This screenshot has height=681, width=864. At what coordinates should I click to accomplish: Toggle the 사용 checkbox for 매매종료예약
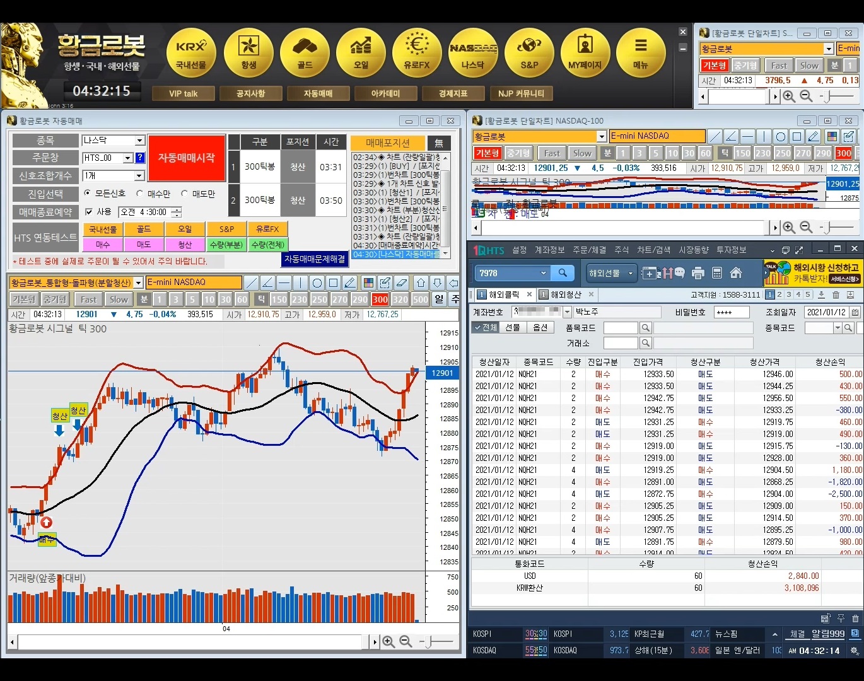(x=89, y=212)
